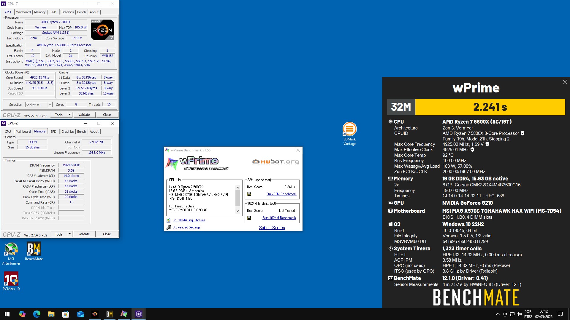Switch to Graphics tab in upper CPU-Z
Screen dimensions: 570x320
click(68, 12)
